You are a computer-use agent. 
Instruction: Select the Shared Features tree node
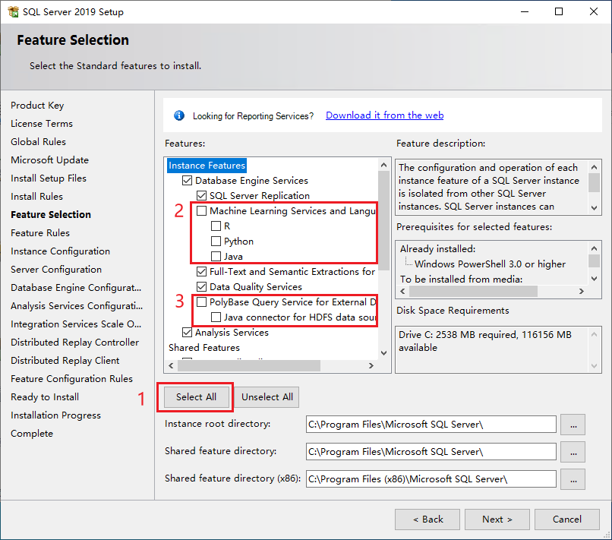point(204,348)
